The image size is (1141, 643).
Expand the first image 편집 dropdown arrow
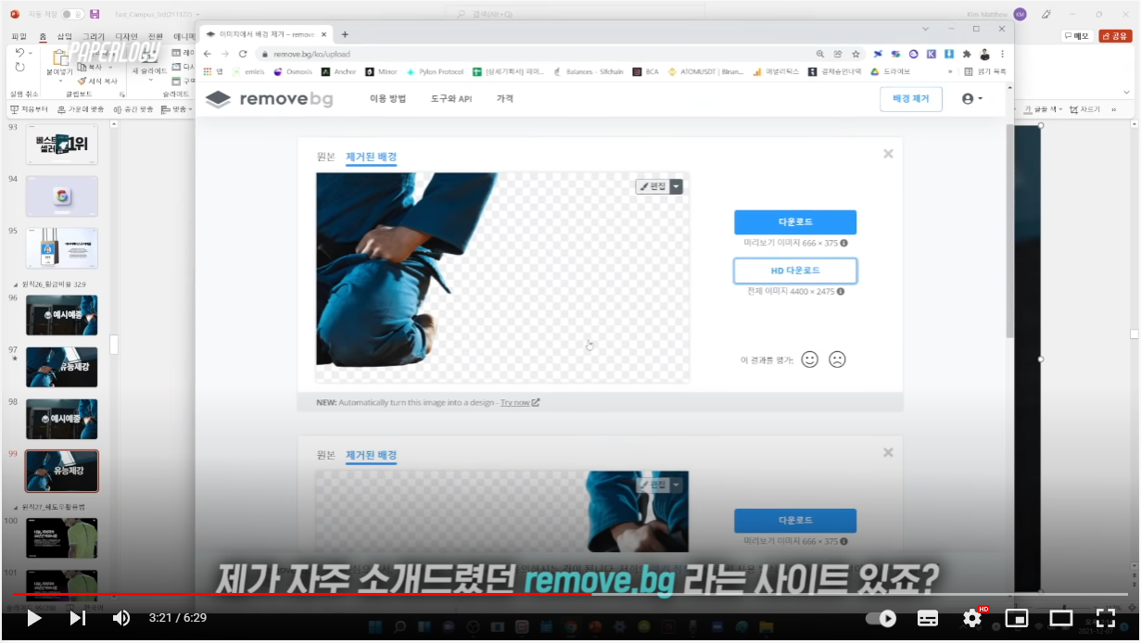tap(677, 186)
